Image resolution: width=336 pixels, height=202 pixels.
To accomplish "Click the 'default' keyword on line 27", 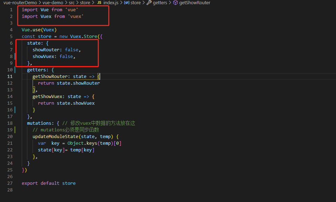I will click(50, 183).
